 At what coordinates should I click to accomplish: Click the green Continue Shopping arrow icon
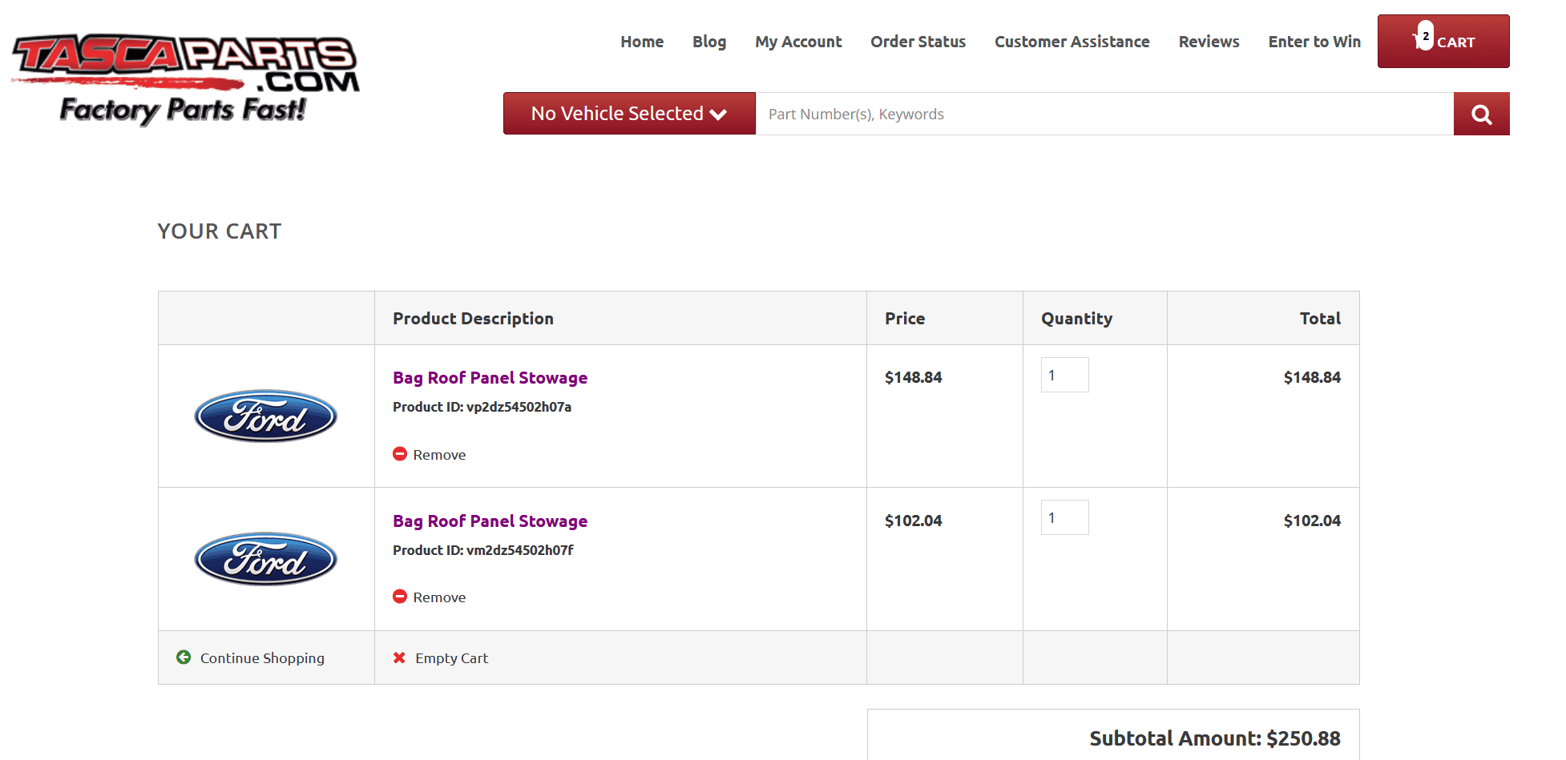184,657
